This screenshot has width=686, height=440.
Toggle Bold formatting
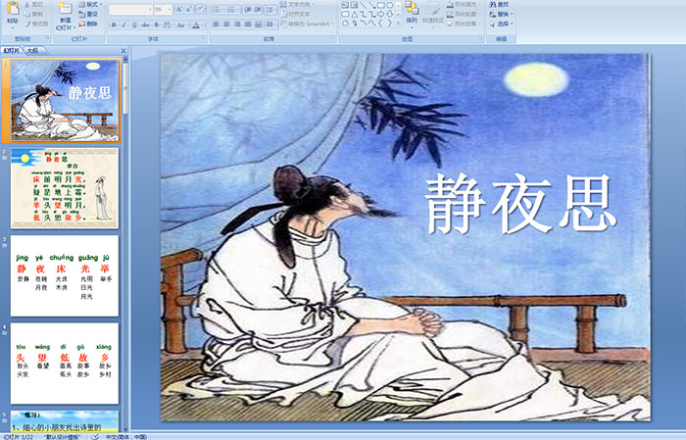pos(114,24)
